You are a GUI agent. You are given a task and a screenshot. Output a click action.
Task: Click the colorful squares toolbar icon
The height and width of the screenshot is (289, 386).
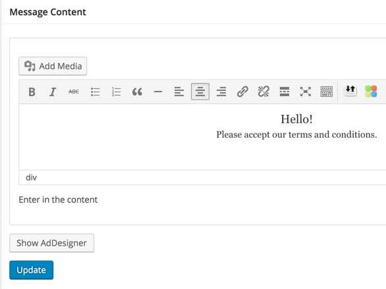[371, 92]
